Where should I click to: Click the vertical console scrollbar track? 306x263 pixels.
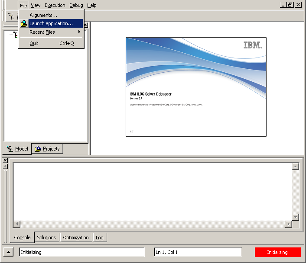(296, 192)
